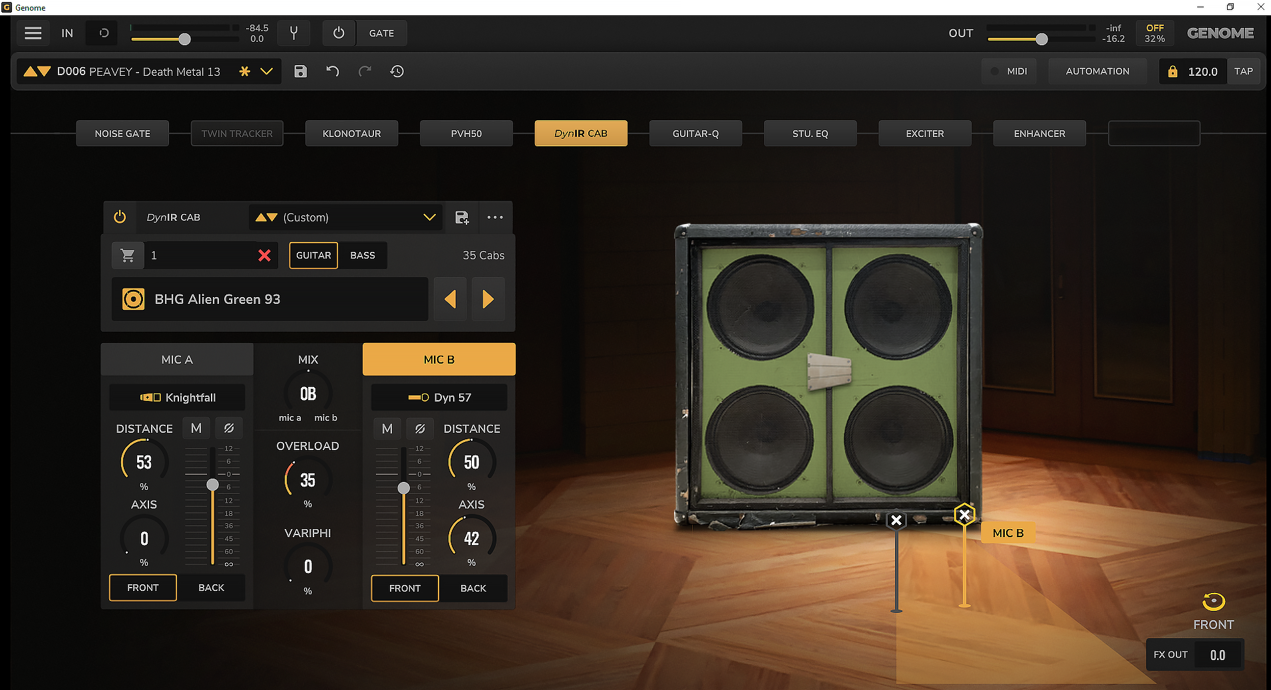Mute Mic A with M button
Viewport: 1271px width, 690px height.
point(196,429)
